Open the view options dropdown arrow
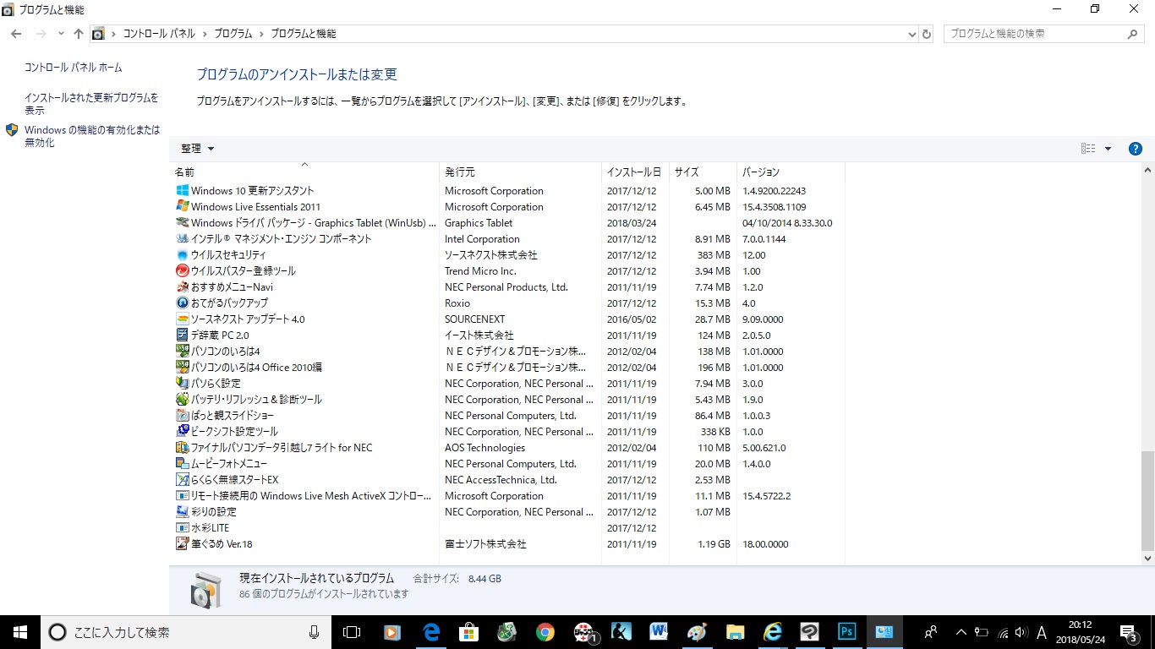1155x649 pixels. [1108, 149]
